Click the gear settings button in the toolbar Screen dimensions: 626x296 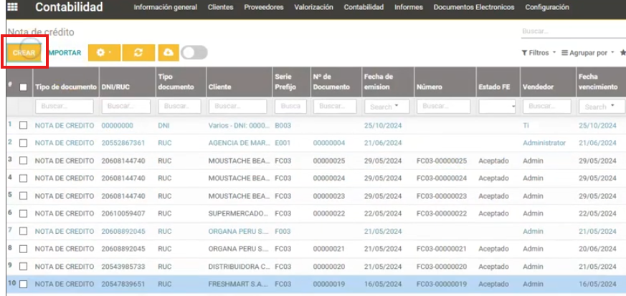click(x=104, y=53)
